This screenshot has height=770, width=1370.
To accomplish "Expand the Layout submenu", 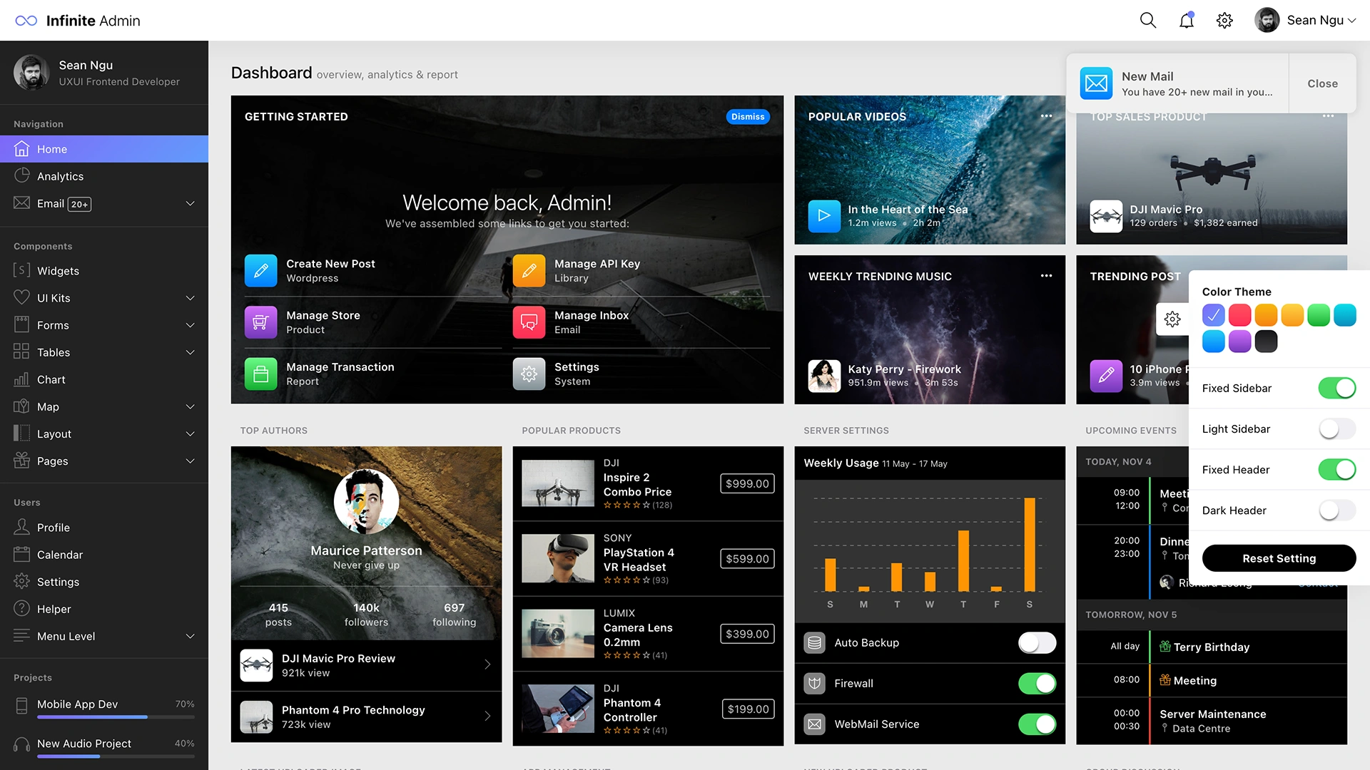I will tap(191, 433).
